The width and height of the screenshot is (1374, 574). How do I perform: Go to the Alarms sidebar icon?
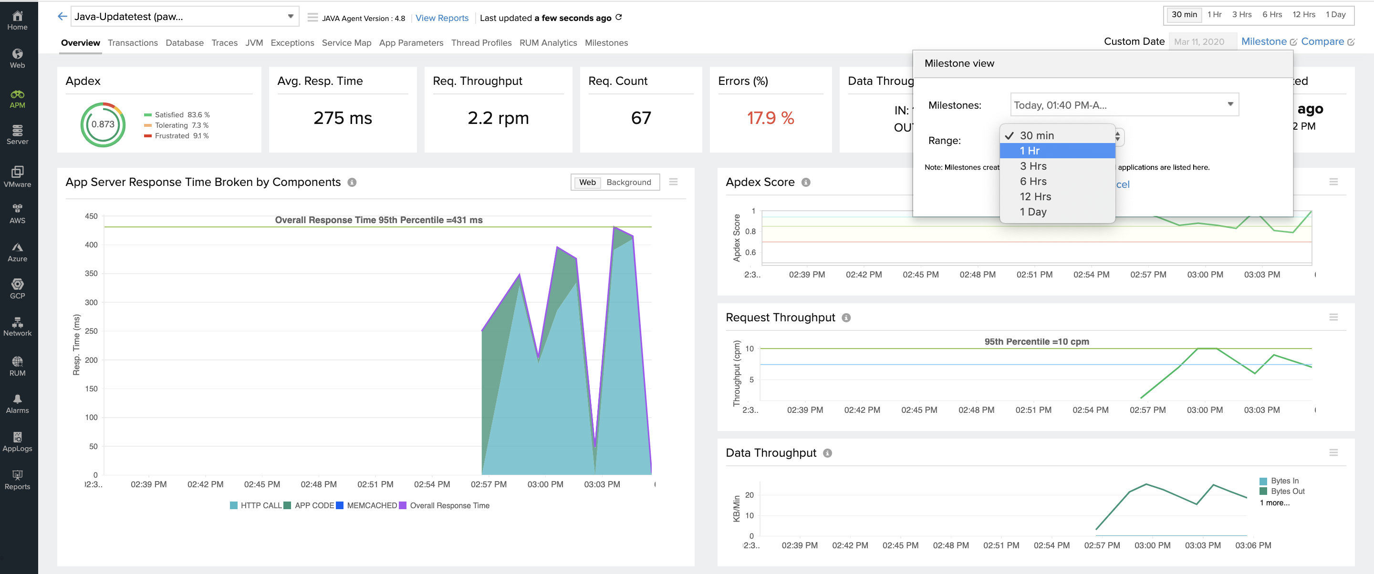(17, 403)
